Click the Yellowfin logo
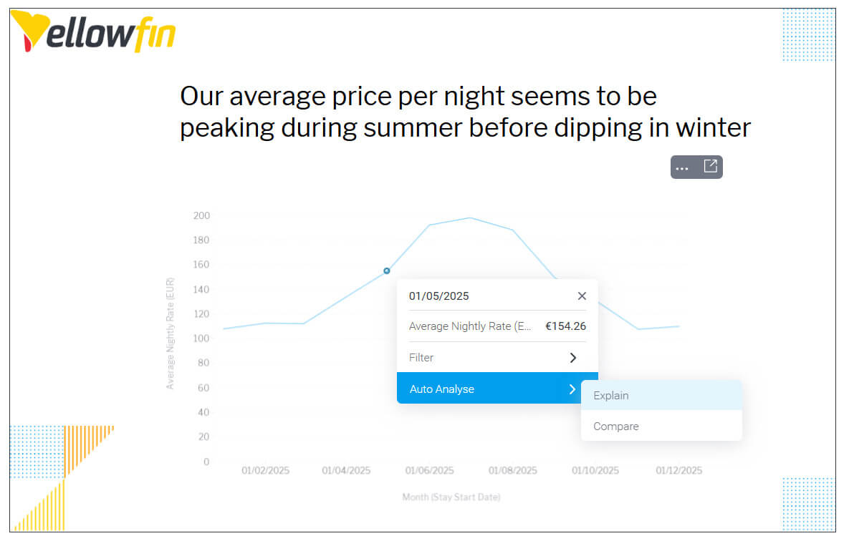The image size is (849, 541). click(94, 34)
